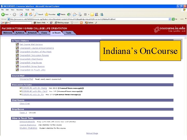Viewport: 187px width, 140px height.
Task: Click the Google toolbar highlighter pen icon
Action: pyautogui.click(x=96, y=23)
